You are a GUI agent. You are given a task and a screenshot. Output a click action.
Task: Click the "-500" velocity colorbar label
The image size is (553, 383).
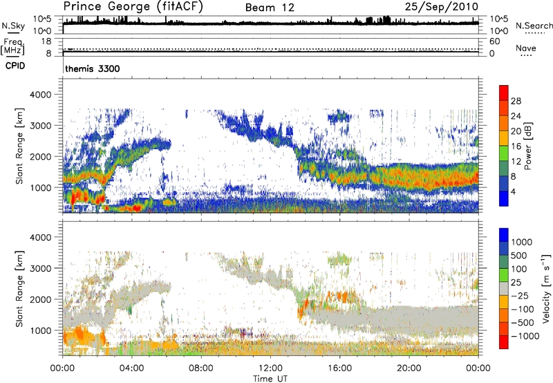tap(523, 323)
